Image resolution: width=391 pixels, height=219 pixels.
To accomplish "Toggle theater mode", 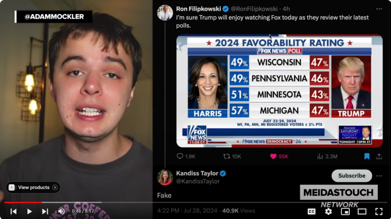I will coord(362,211).
